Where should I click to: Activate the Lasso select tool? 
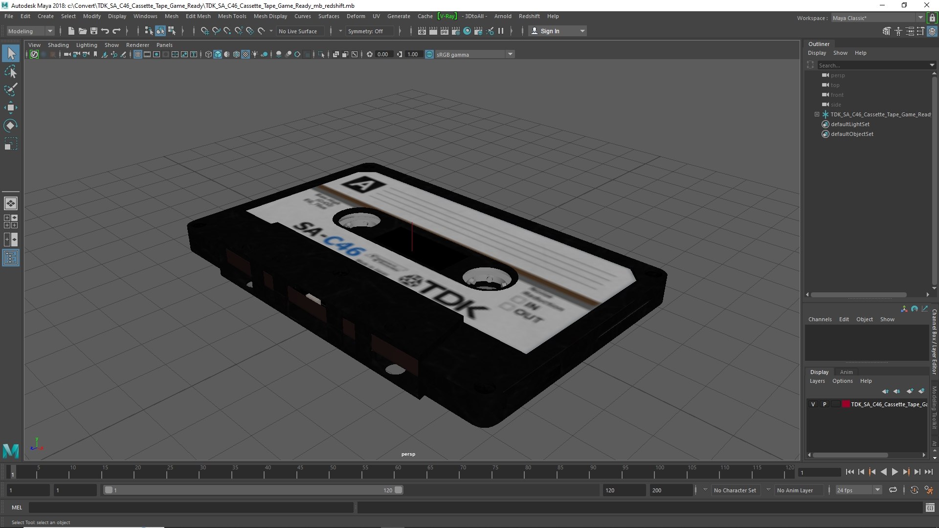click(11, 72)
